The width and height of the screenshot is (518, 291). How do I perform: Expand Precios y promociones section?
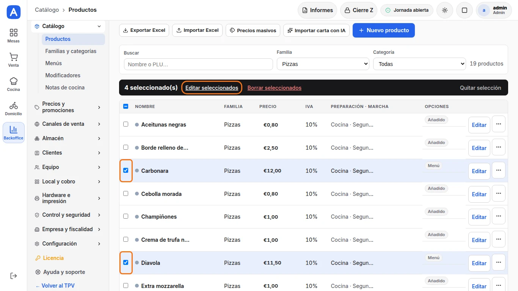point(68,107)
